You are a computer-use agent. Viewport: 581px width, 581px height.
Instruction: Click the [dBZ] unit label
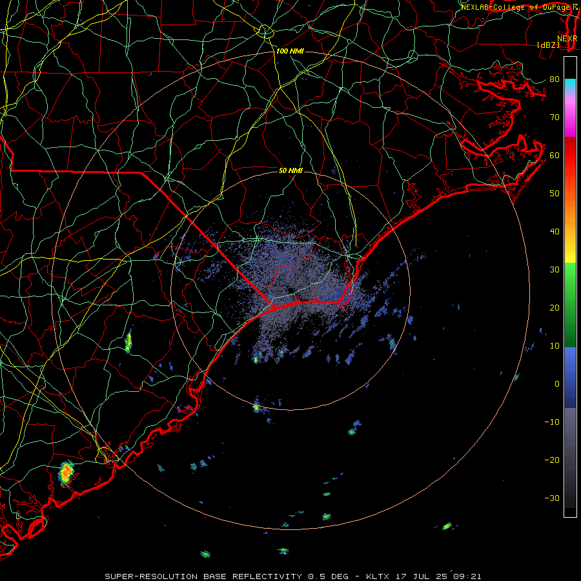[x=548, y=45]
